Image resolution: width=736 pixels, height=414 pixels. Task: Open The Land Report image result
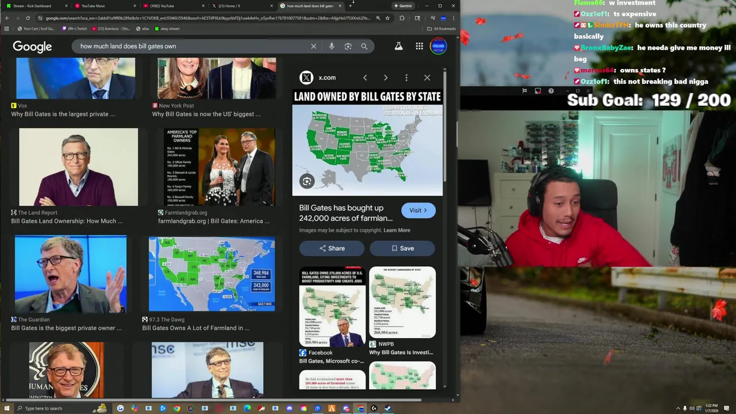(x=79, y=167)
